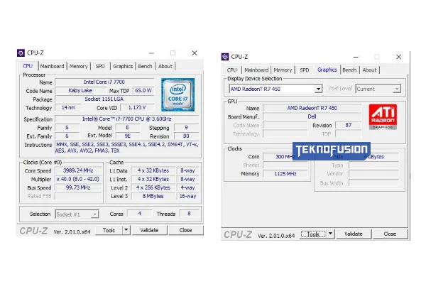Click the Board Manuf. 'Dell' value
Viewport: 426px width, 284px height.
(x=312, y=116)
